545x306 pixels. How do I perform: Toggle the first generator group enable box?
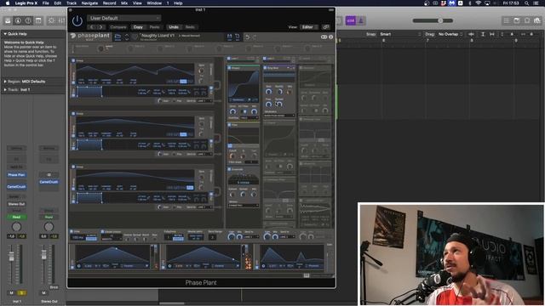(x=73, y=60)
